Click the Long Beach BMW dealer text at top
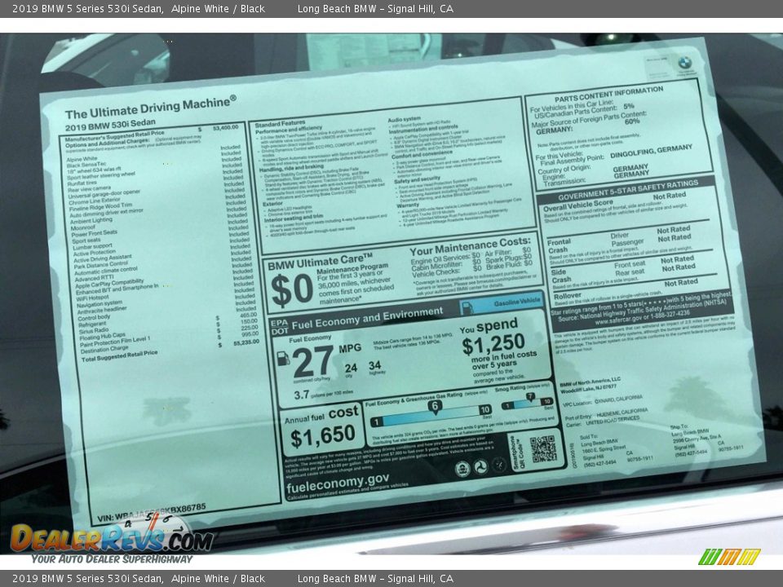 click(x=375, y=9)
